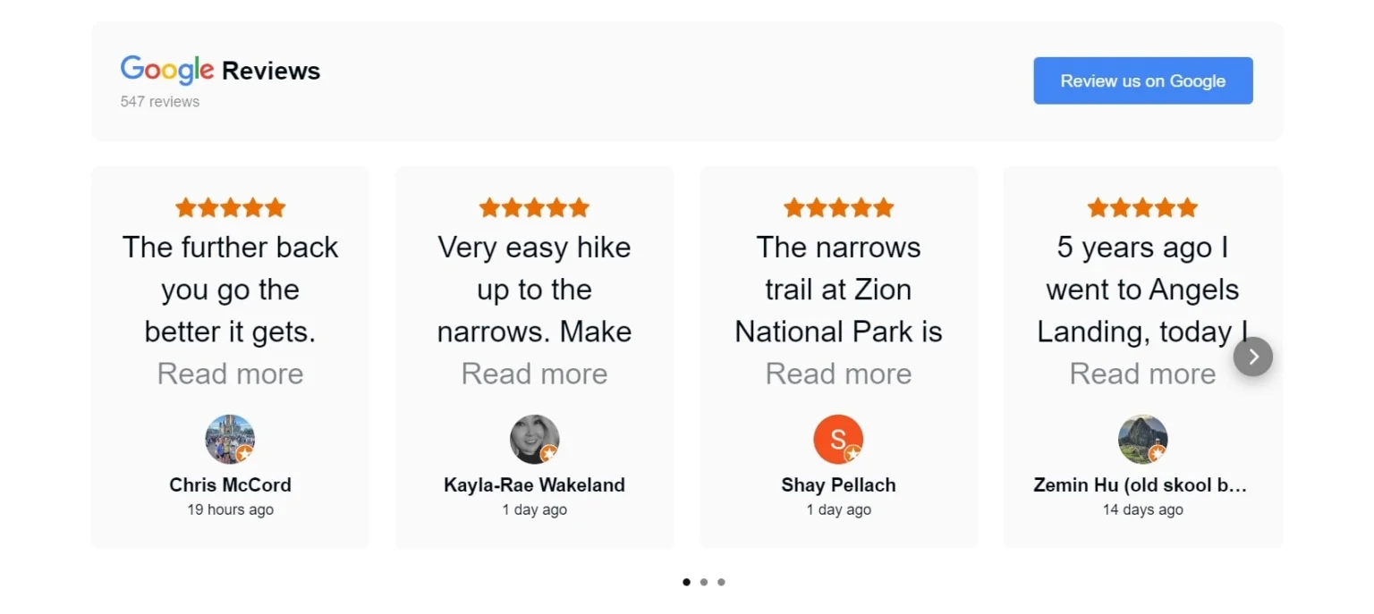This screenshot has height=614, width=1374.
Task: Select the first pagination dot
Action: (x=686, y=582)
